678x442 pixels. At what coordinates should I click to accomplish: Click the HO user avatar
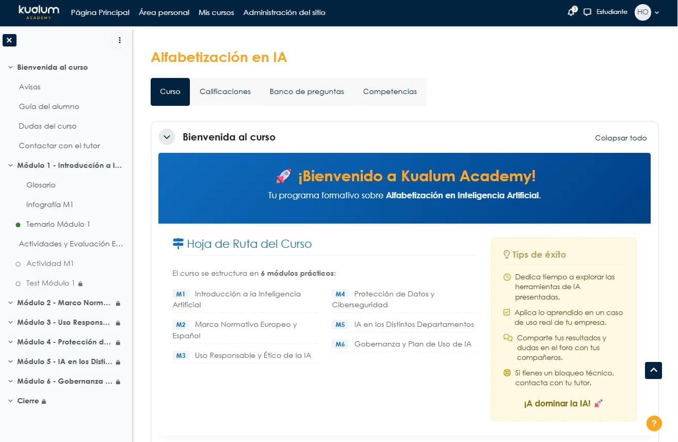[x=642, y=12]
